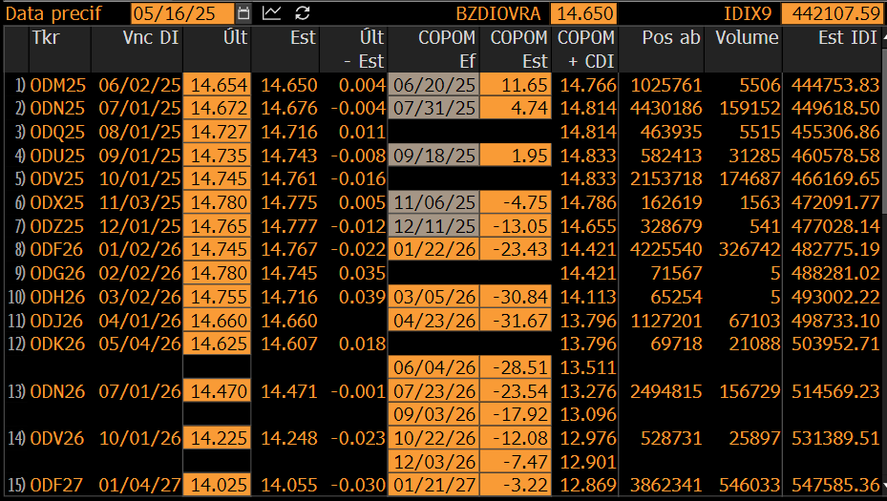The width and height of the screenshot is (887, 501).
Task: Open the calendar date picker icon
Action: (x=243, y=13)
